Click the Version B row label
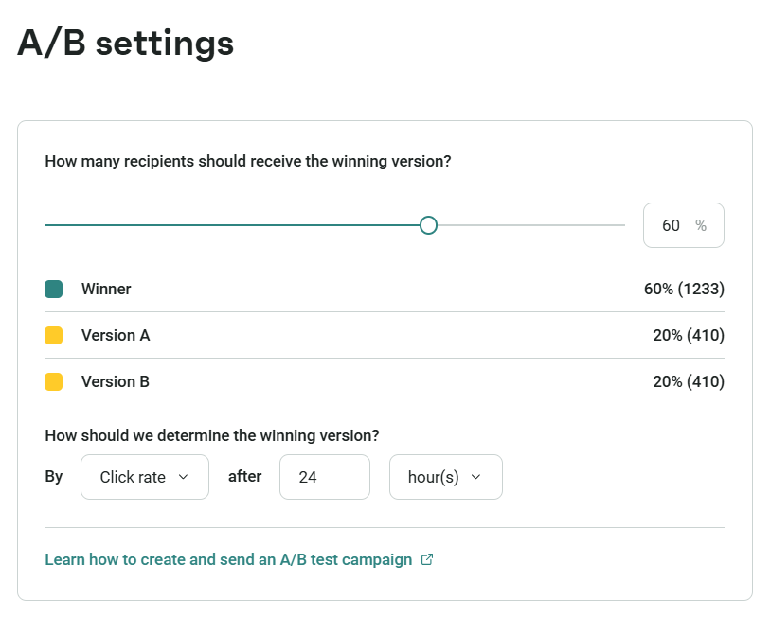 click(116, 381)
